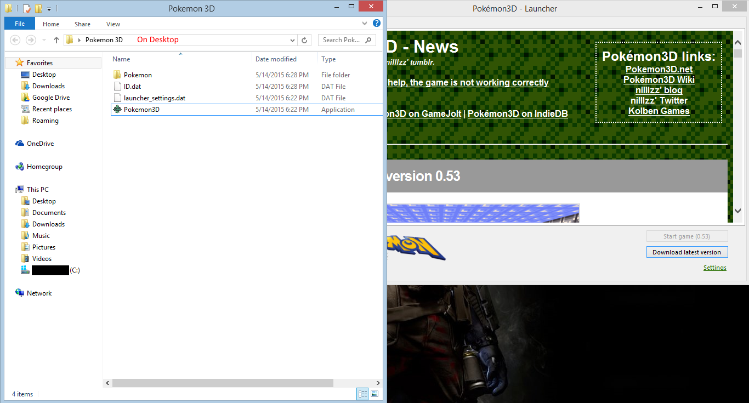Screen dimensions: 749x403
Task: Open Downloads under Favorites
Action: tap(48, 86)
